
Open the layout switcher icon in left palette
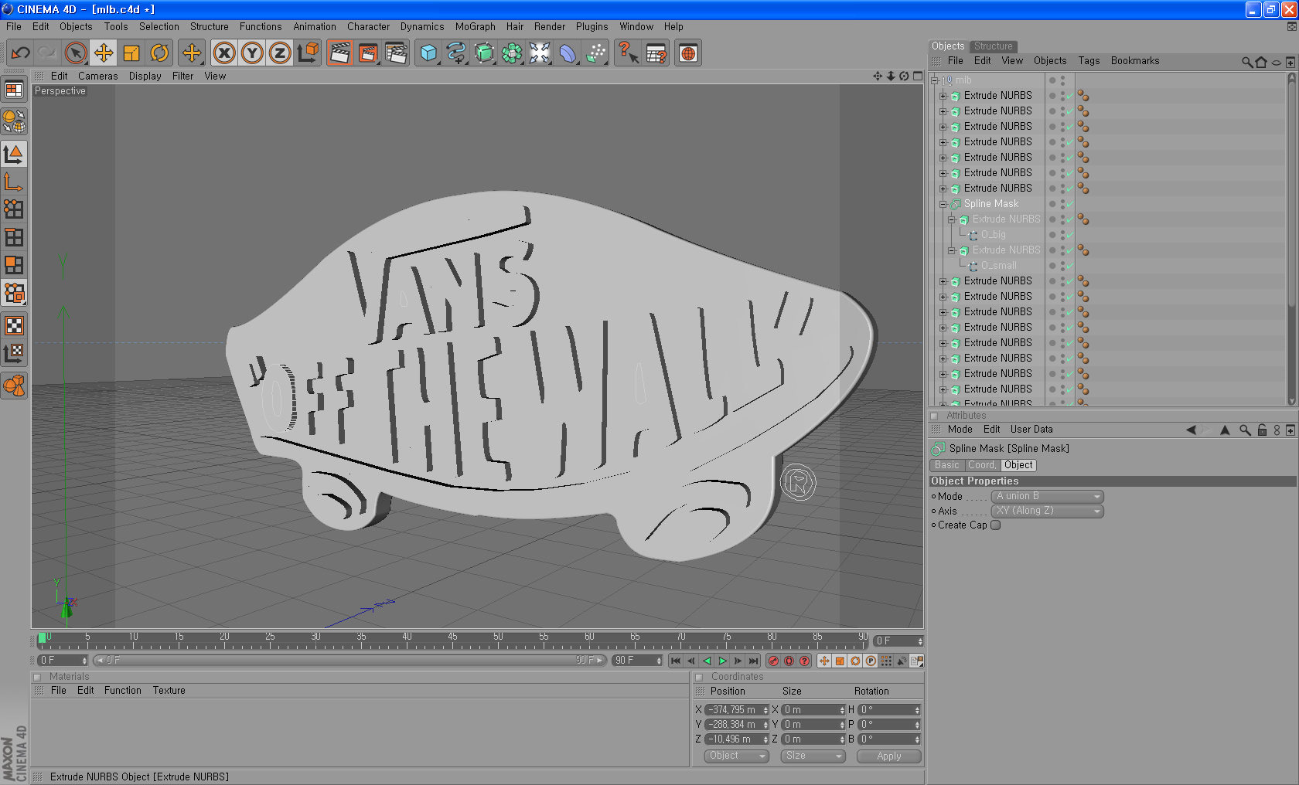14,90
